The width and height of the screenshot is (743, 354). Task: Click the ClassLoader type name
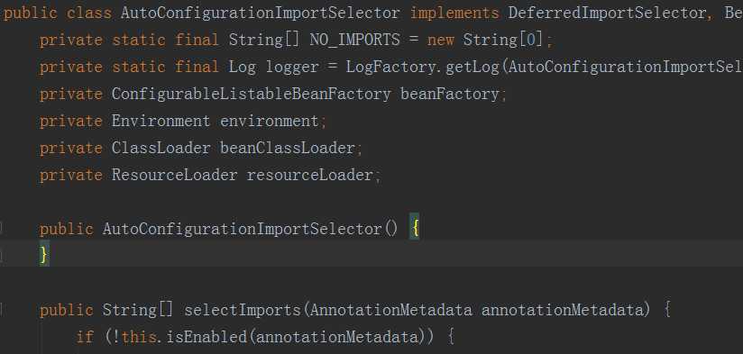tap(161, 148)
